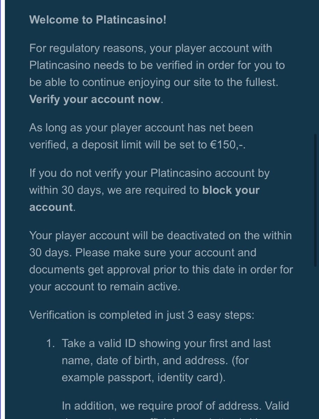319x419 pixels.
Task: Click the €150,- deposit limit amount
Action: tap(227, 145)
